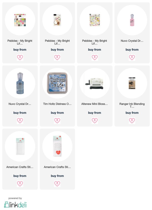Favorite the Altenew Mini Blossom die cutter
The width and height of the screenshot is (152, 210).
(95, 121)
